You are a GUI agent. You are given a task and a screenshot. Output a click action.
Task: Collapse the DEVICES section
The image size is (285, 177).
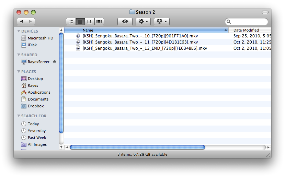point(19,31)
